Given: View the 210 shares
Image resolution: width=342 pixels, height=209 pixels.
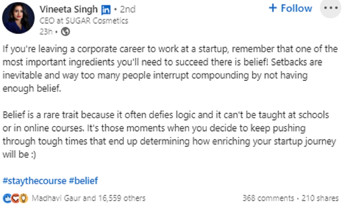Looking at the screenshot, I should (x=320, y=198).
